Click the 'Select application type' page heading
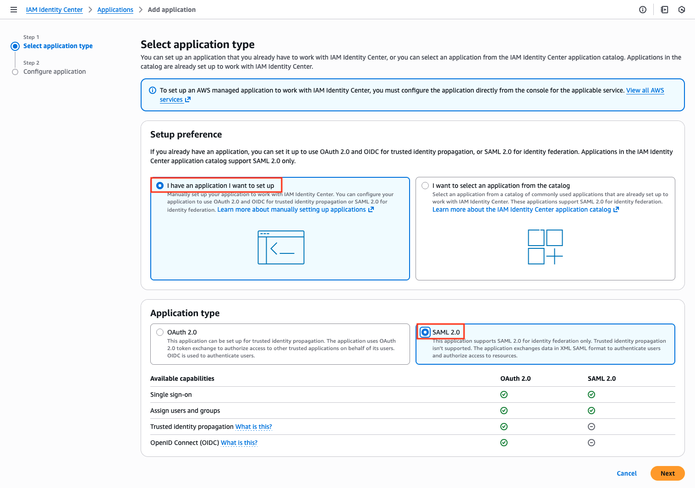 click(197, 44)
